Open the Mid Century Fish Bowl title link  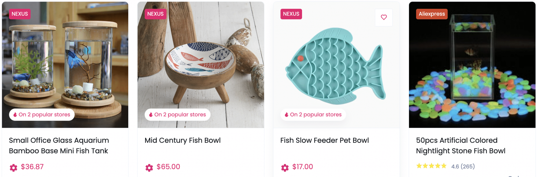click(x=182, y=140)
